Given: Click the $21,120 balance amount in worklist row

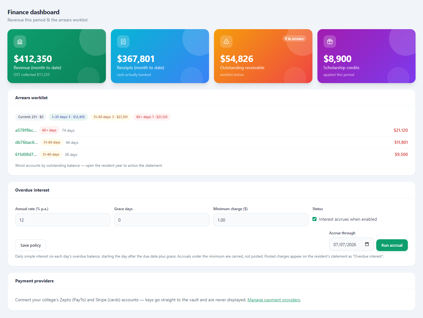Looking at the screenshot, I should point(401,130).
